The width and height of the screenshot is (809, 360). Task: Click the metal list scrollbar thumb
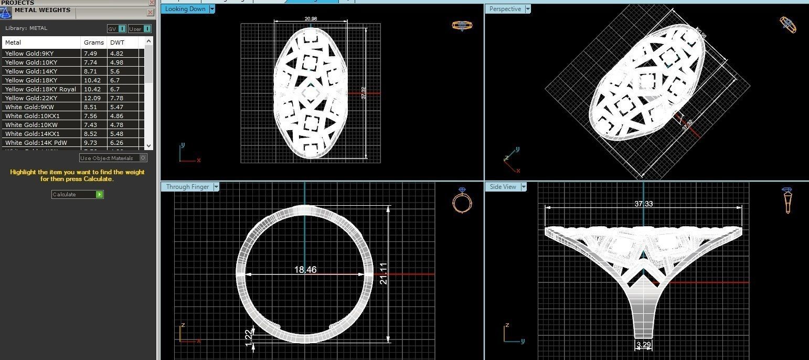[x=149, y=64]
